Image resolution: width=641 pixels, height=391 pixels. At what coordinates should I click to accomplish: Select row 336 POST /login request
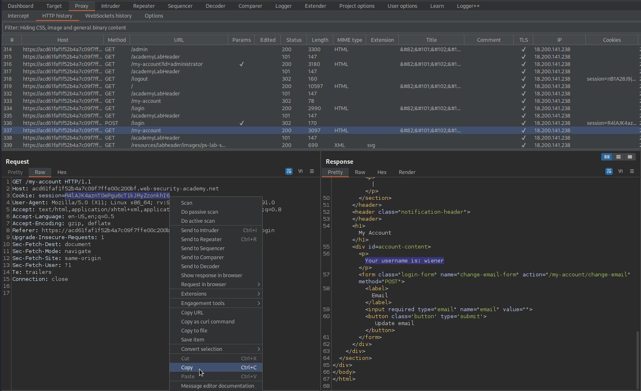(321, 123)
